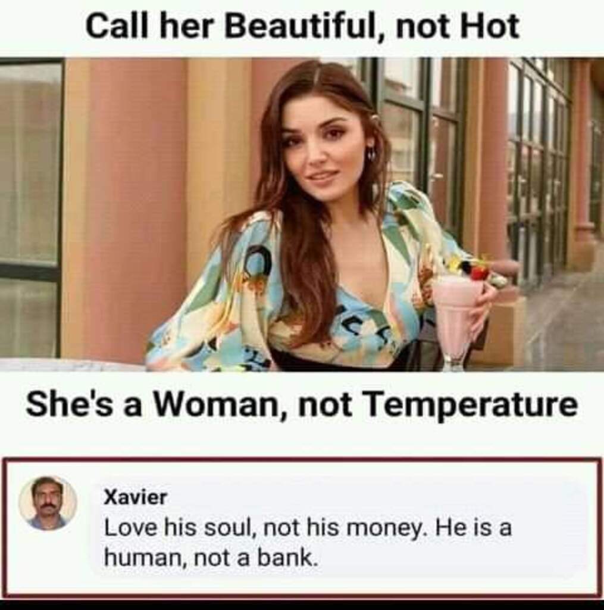Click the woman's hoop earring
The width and height of the screenshot is (604, 610).
point(371,153)
